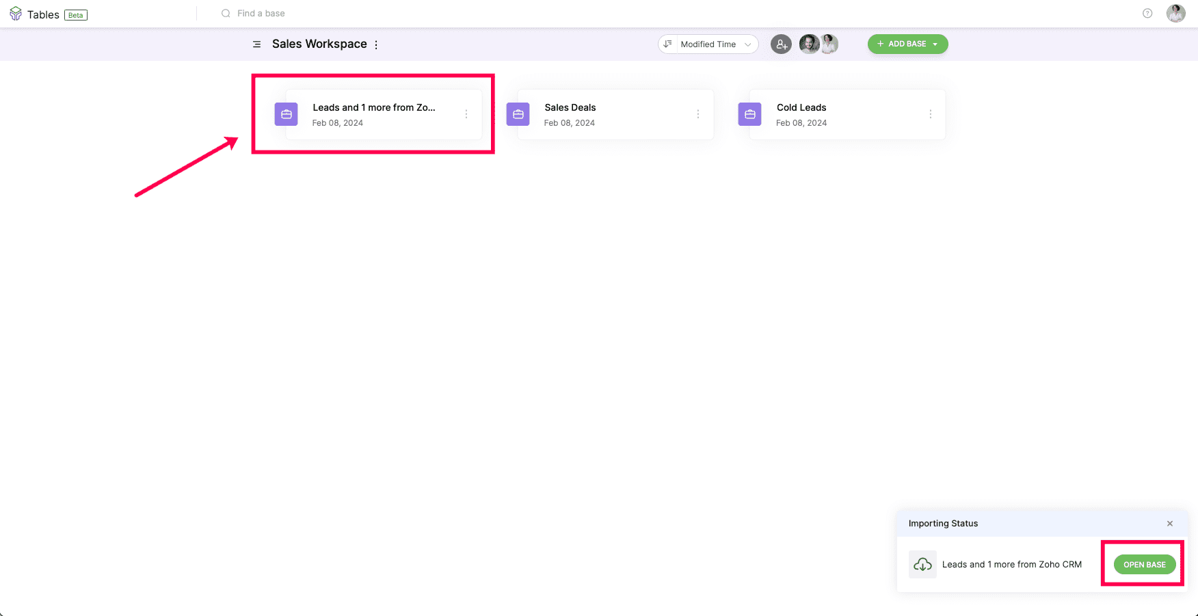
Task: Close the Importing Status panel
Action: pos(1170,524)
